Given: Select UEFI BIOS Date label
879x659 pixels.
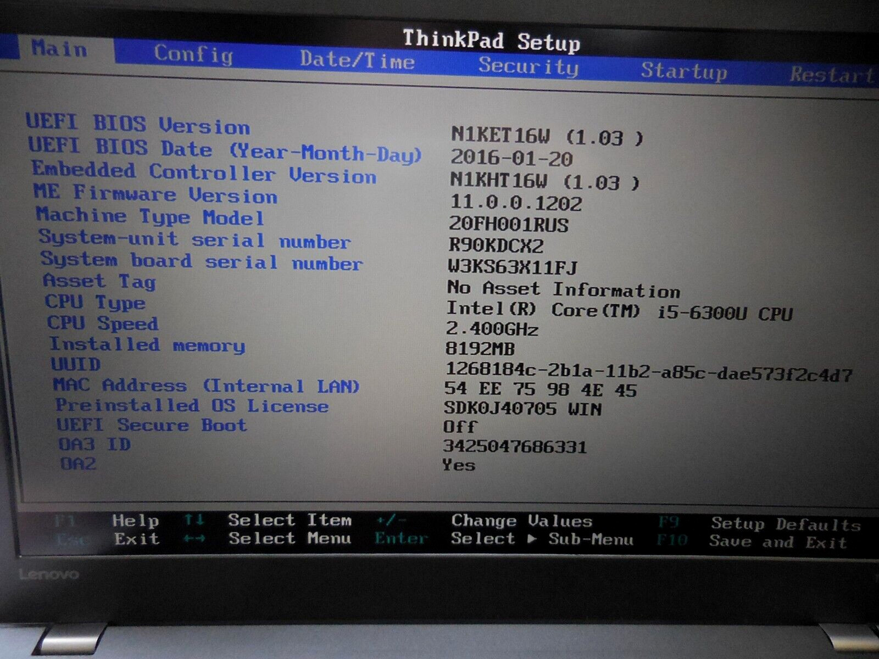Looking at the screenshot, I should [x=225, y=150].
